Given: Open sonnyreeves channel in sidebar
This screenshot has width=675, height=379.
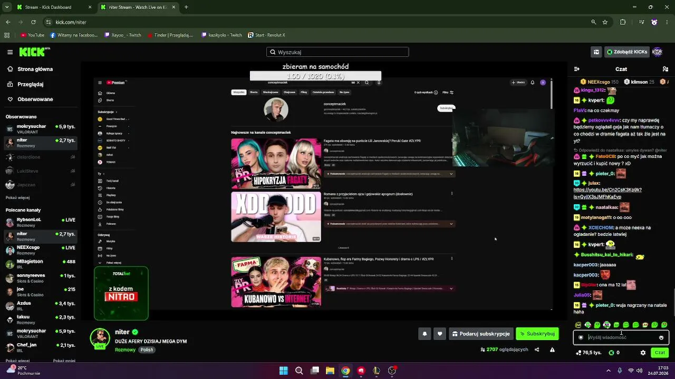Looking at the screenshot, I should [40, 278].
